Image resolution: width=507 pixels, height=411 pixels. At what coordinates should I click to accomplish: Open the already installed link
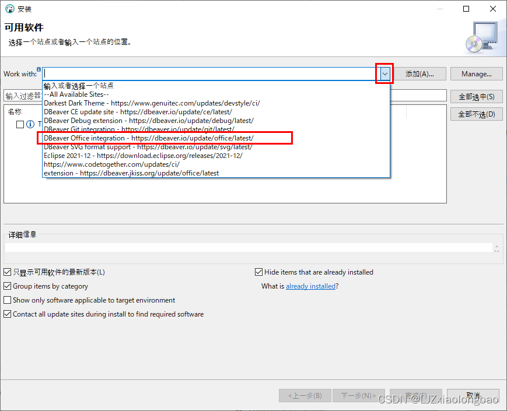click(x=310, y=286)
